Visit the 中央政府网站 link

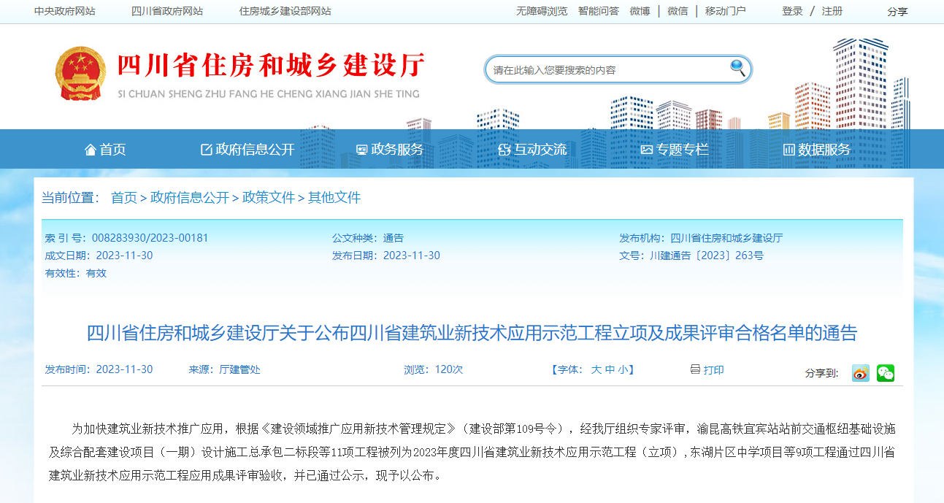click(x=64, y=10)
